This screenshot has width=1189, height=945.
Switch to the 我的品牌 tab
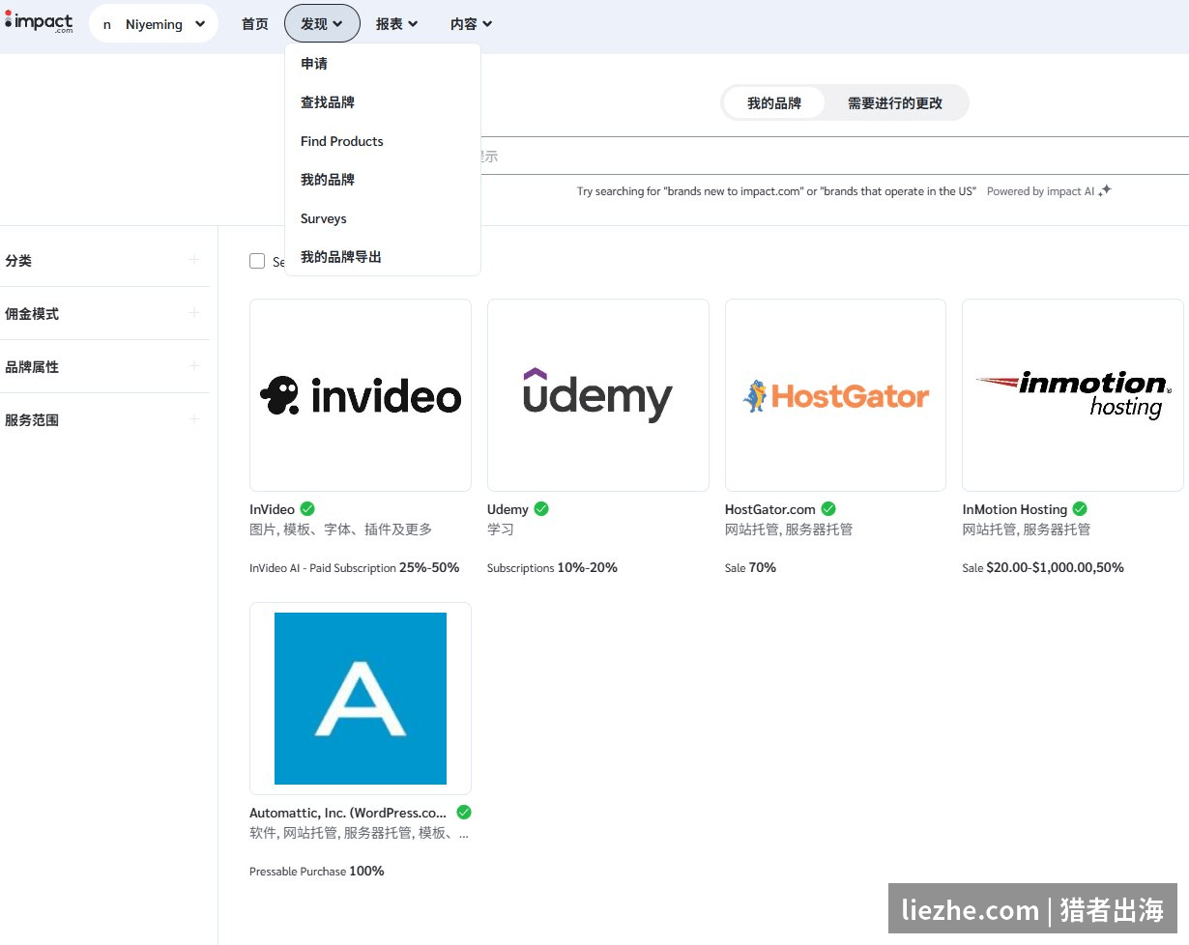(x=774, y=102)
